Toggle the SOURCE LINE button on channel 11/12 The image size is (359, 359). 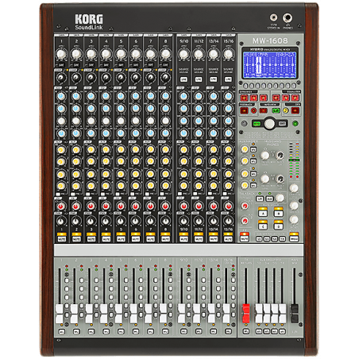[199, 79]
